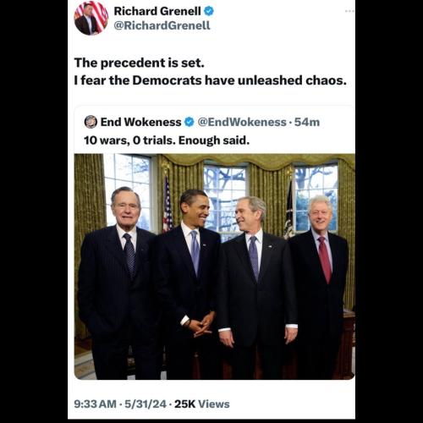Screen dimensions: 423x423
Task: Select the text 'The precedent is set.'
Action: click(139, 63)
